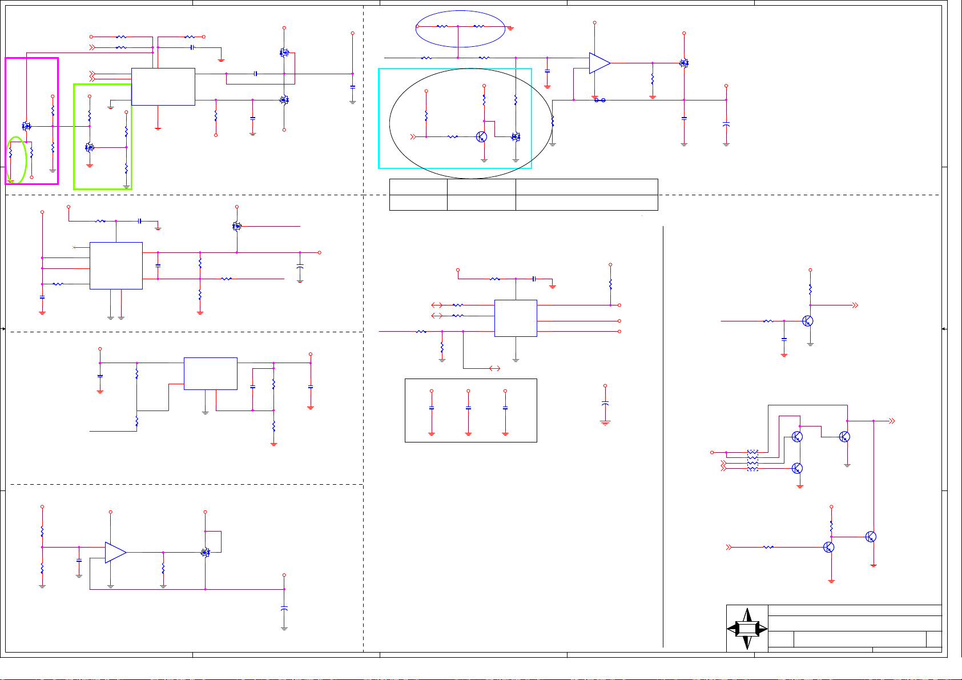Click the MOSFET inside the magenta rectangle

click(26, 126)
